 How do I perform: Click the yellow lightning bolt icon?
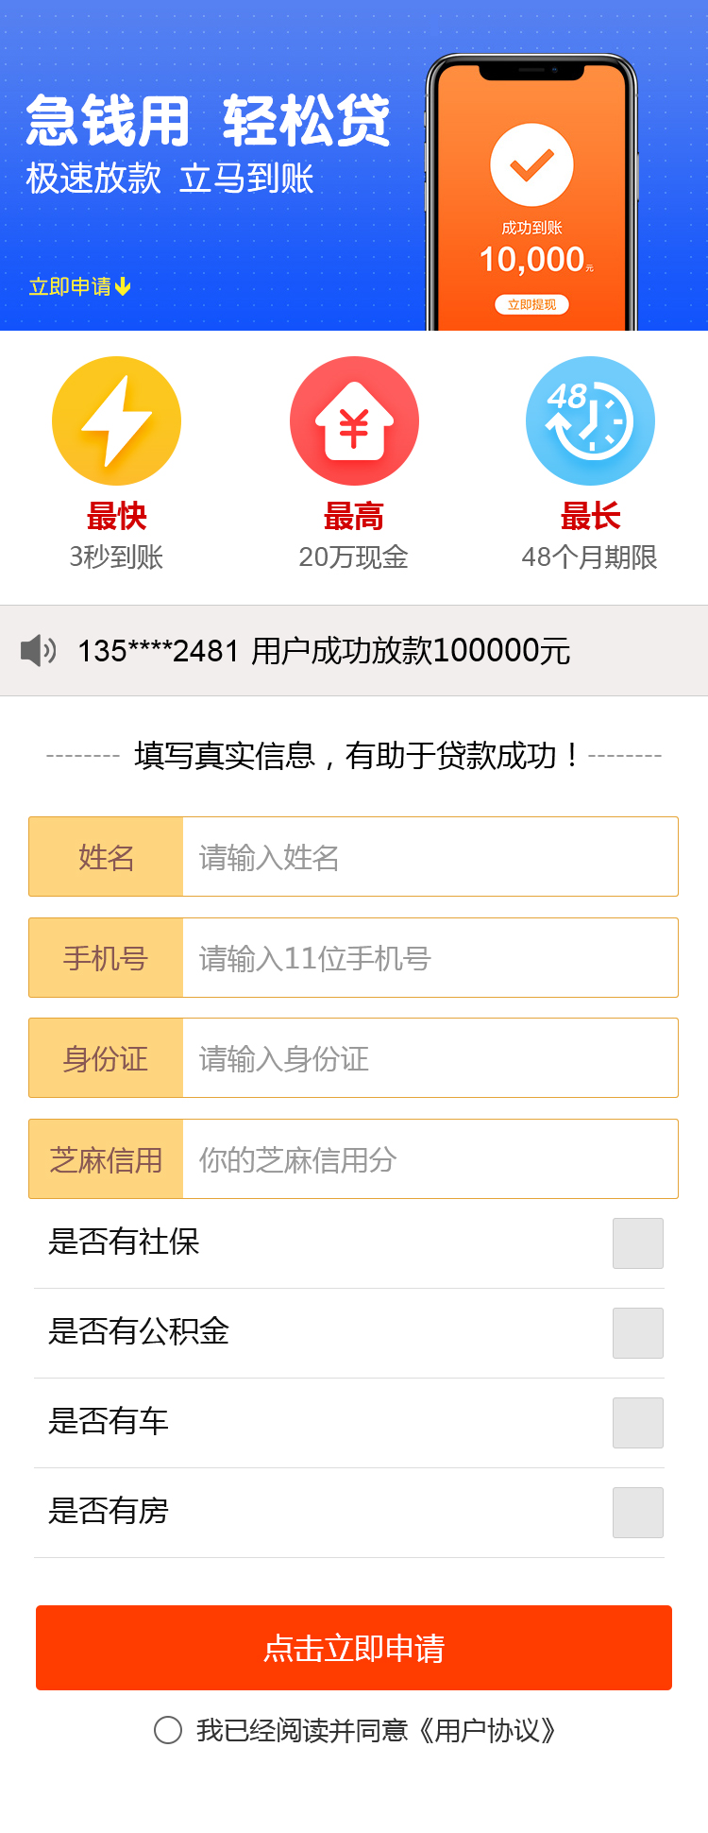click(x=116, y=420)
